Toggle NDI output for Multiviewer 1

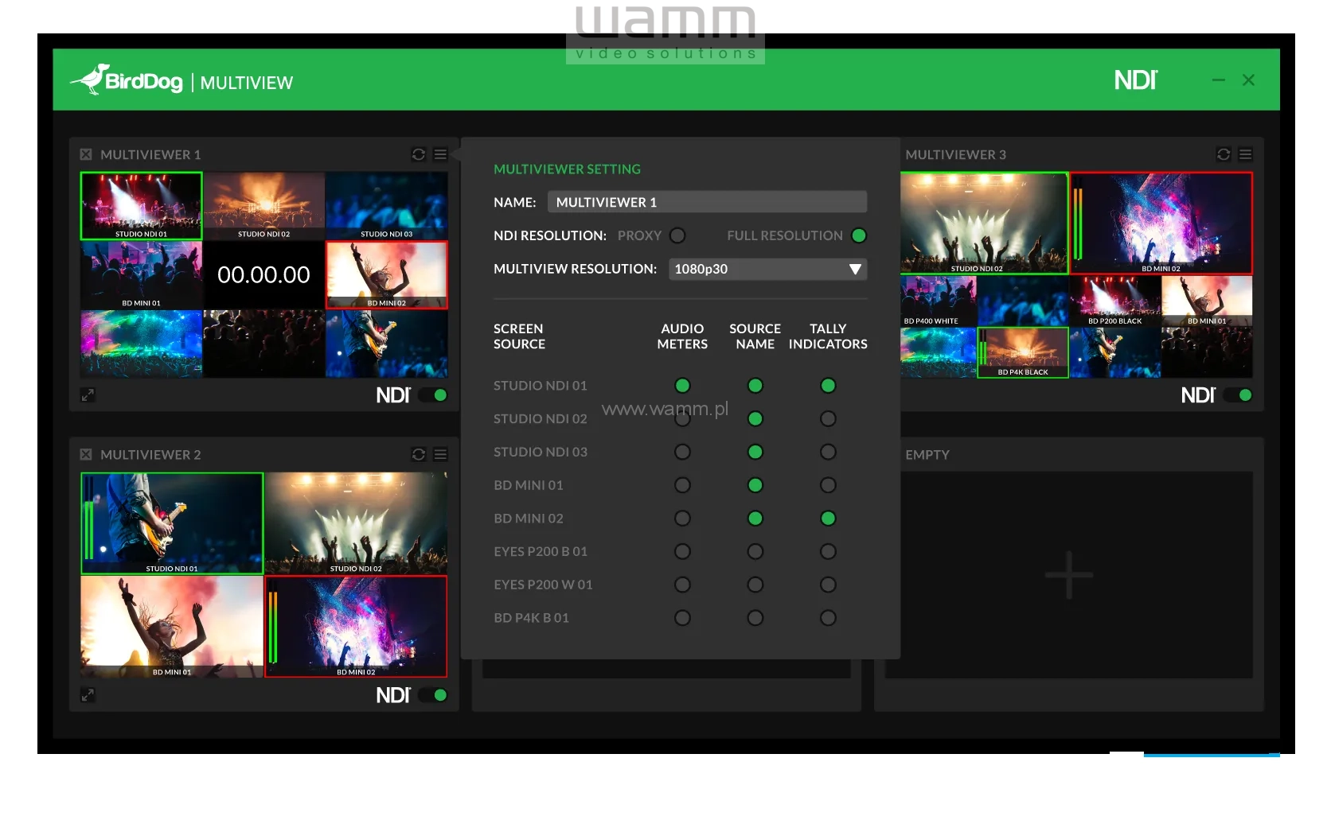tap(435, 395)
